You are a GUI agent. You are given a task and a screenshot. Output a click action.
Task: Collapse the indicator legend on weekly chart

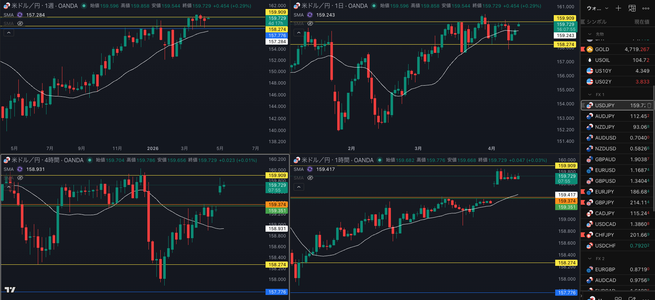pyautogui.click(x=9, y=33)
